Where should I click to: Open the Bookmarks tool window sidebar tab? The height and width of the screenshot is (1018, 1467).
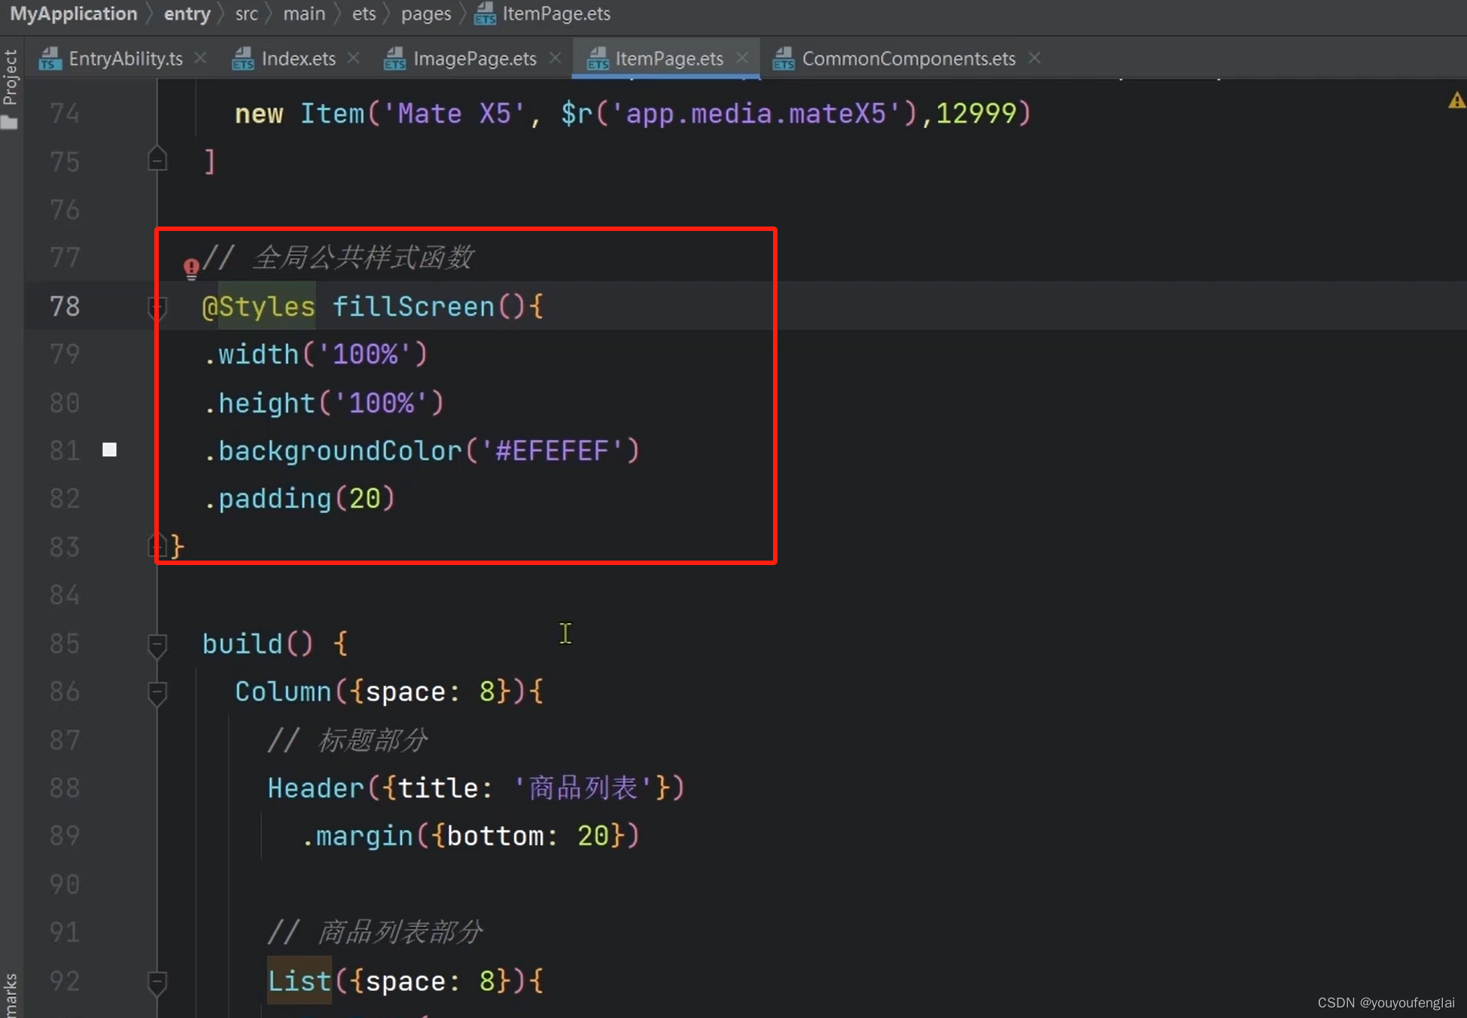pyautogui.click(x=10, y=995)
